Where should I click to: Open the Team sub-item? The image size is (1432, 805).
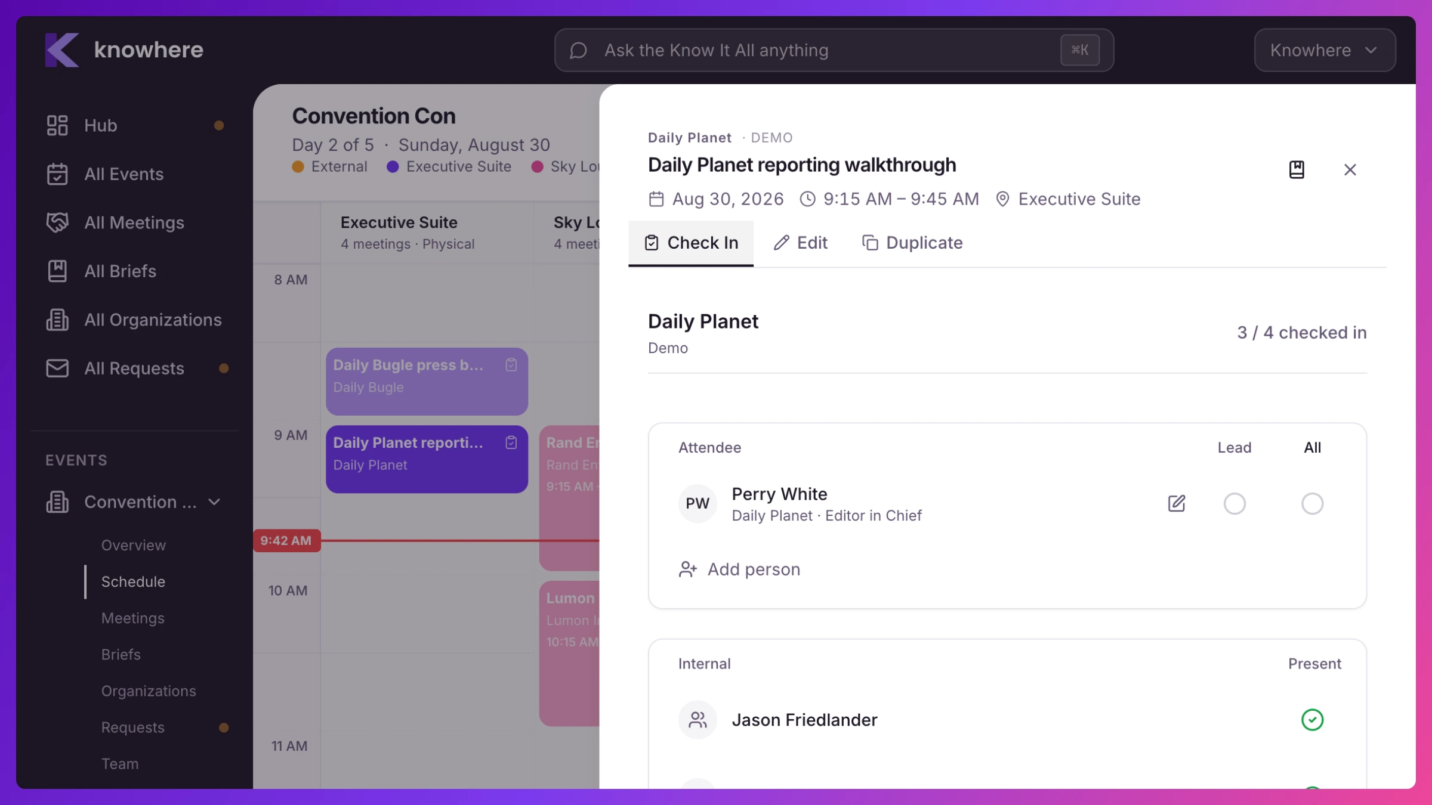tap(120, 764)
